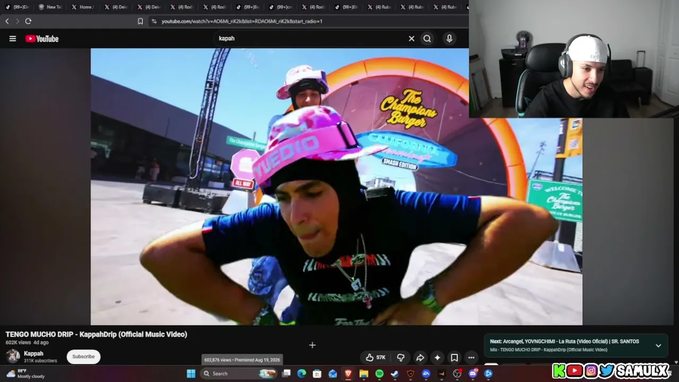Select the Brave browser taskbar icon
679x382 pixels.
point(349,374)
